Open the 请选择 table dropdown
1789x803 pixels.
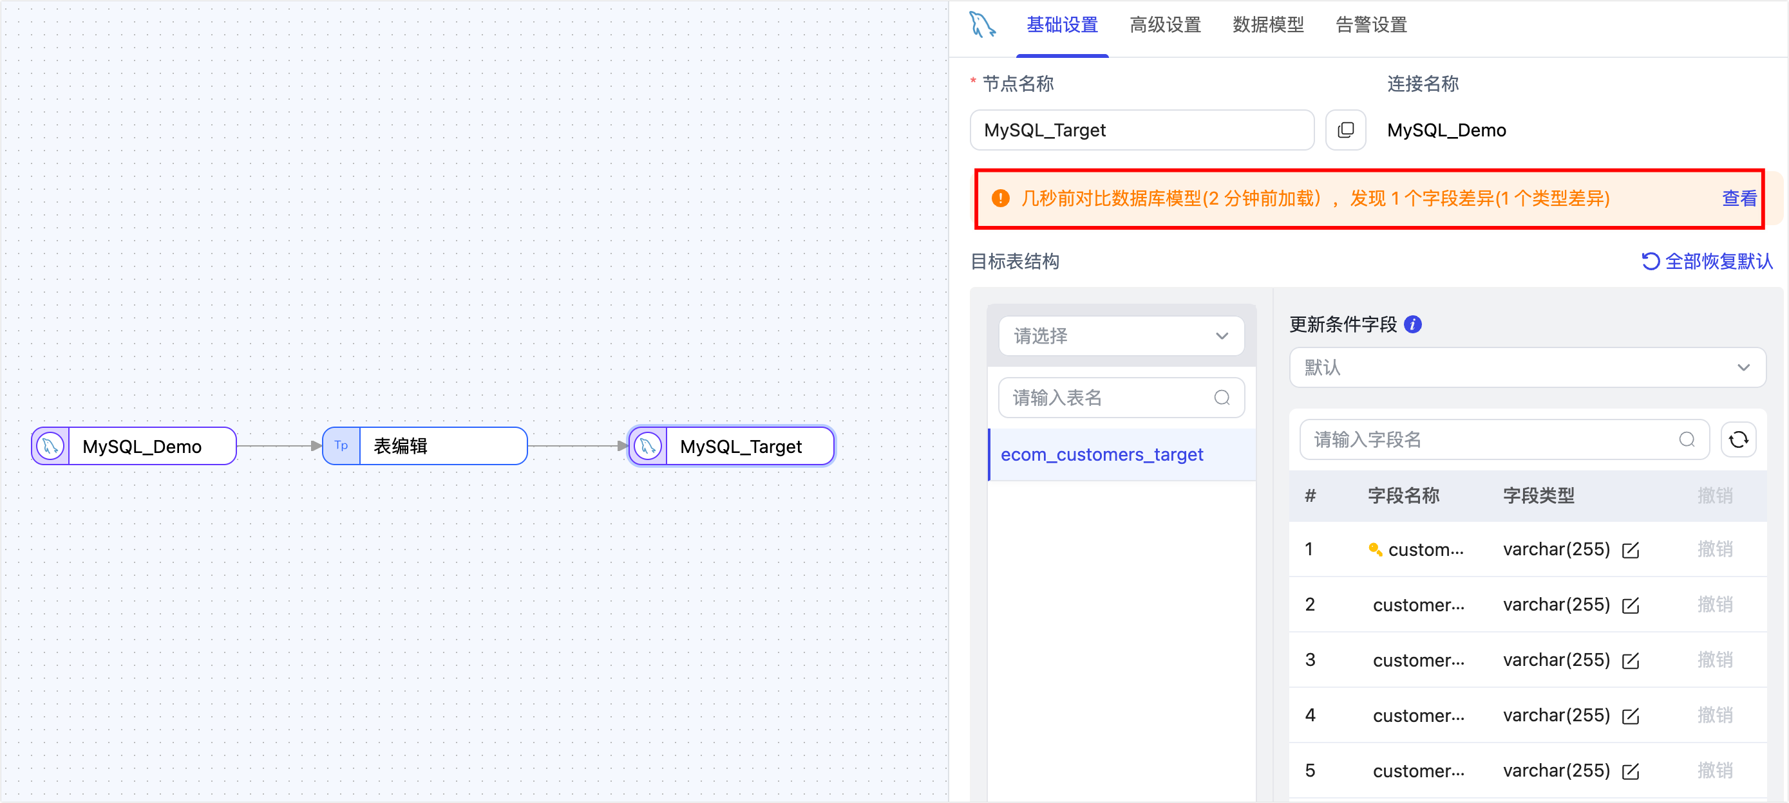tap(1121, 336)
